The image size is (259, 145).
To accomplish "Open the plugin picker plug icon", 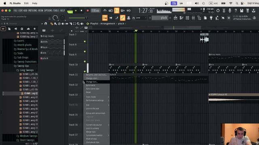I will point(211,18).
